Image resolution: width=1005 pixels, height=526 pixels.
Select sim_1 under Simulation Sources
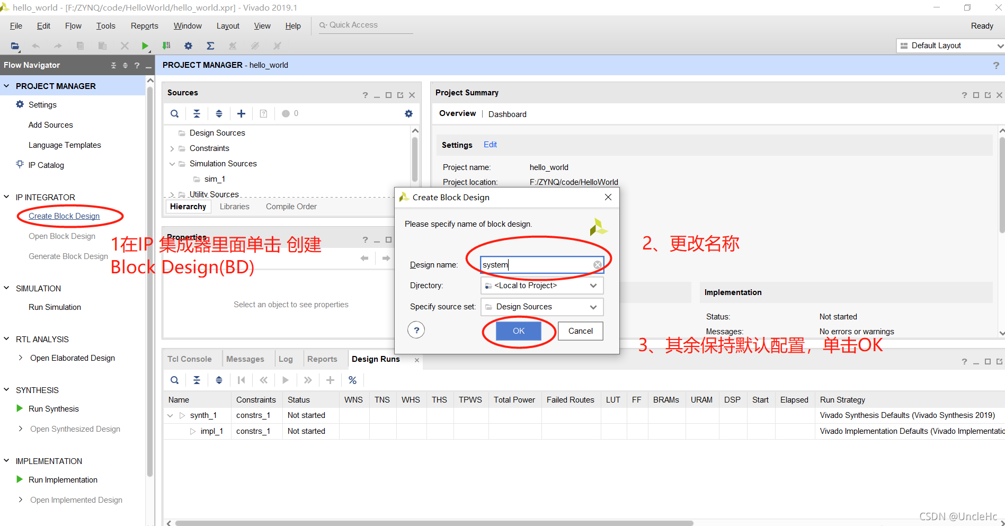(215, 179)
